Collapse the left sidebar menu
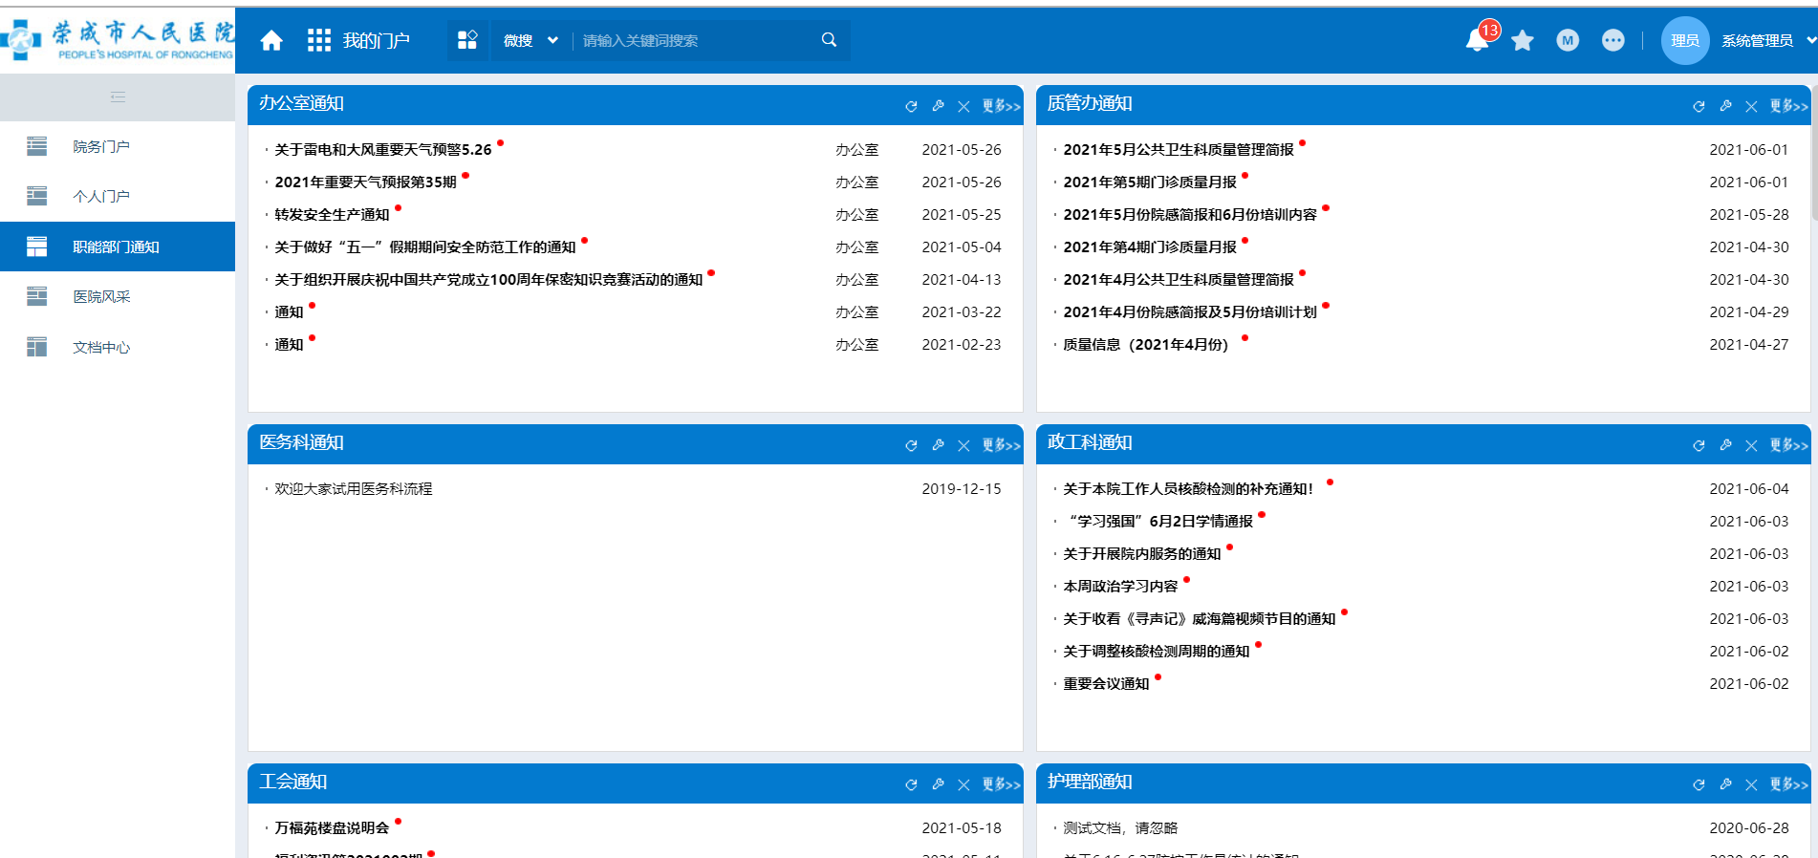Screen dimensions: 1818x858 coord(118,97)
